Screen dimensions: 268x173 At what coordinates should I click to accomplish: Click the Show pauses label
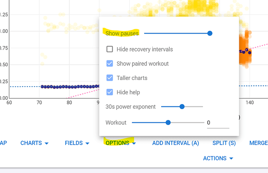tap(122, 33)
